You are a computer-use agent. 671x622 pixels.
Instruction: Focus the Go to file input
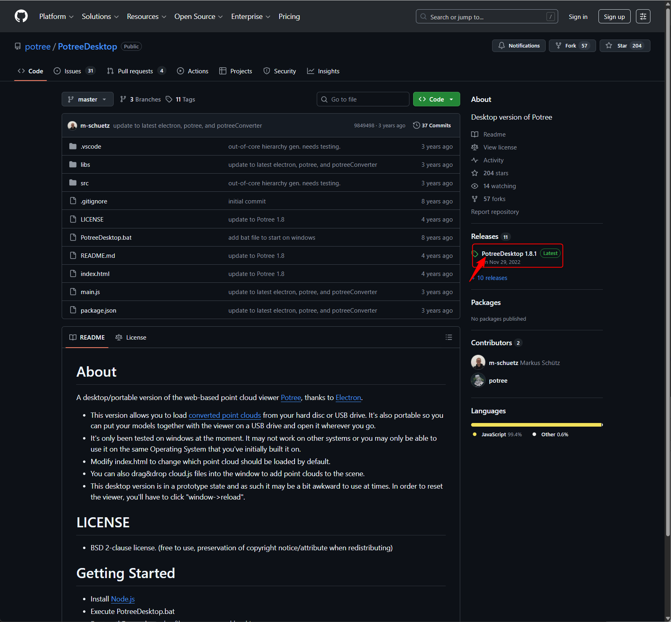363,100
